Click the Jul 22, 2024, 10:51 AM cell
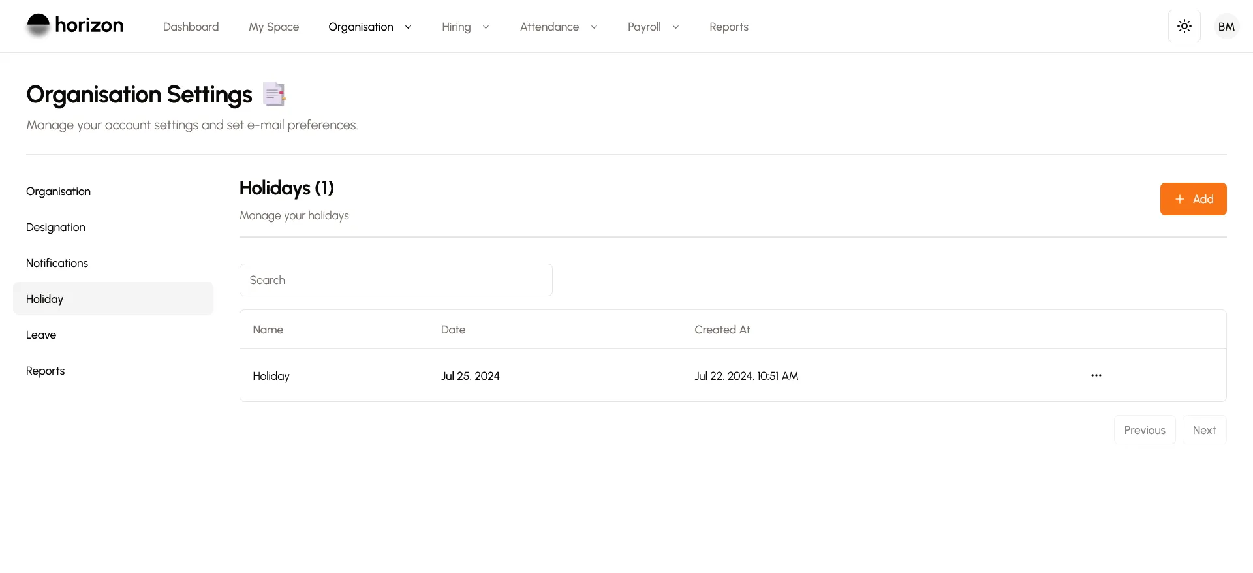 (x=746, y=376)
